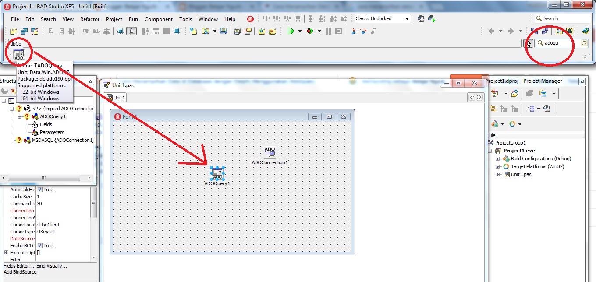This screenshot has height=282, width=596.
Task: Click the Sync arrows icon in Project Manager
Action: point(493,109)
